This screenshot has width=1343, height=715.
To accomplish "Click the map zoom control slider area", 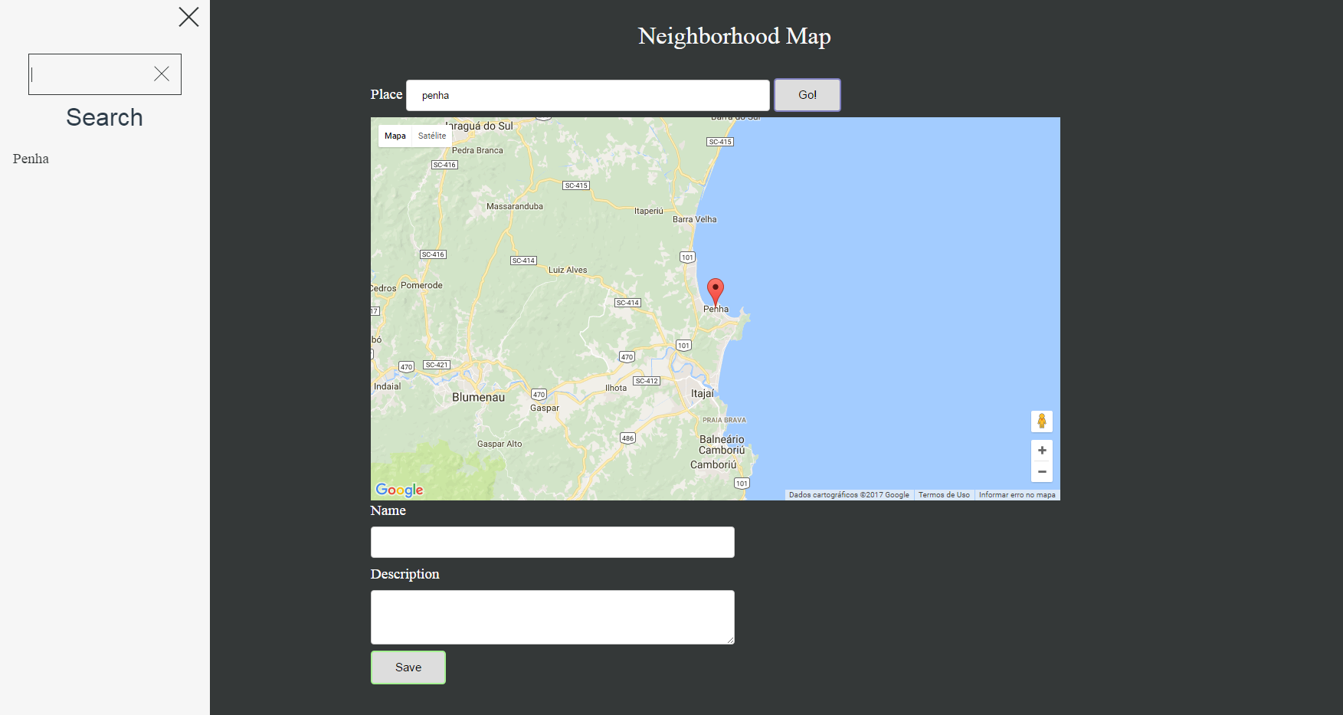I will 1042,460.
